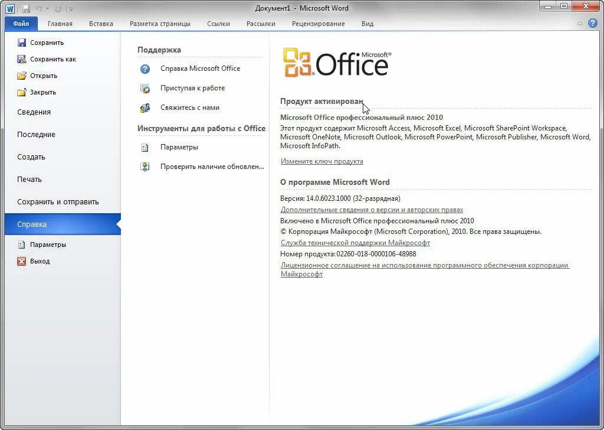Open Справка Microsoft Office help
The width and height of the screenshot is (604, 430).
(x=201, y=69)
